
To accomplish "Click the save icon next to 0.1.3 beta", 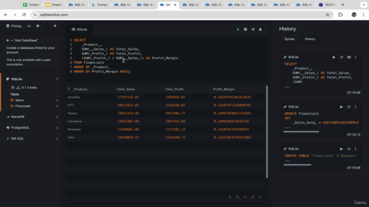I will coord(13,87).
